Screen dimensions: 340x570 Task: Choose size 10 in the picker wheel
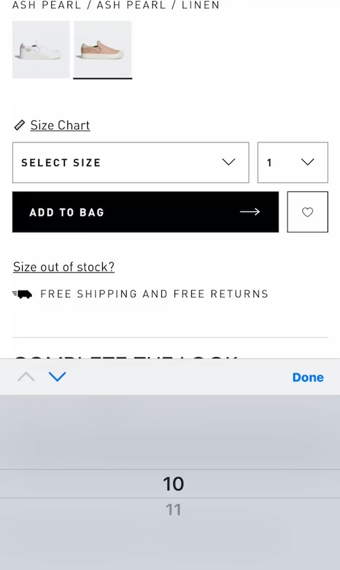173,484
